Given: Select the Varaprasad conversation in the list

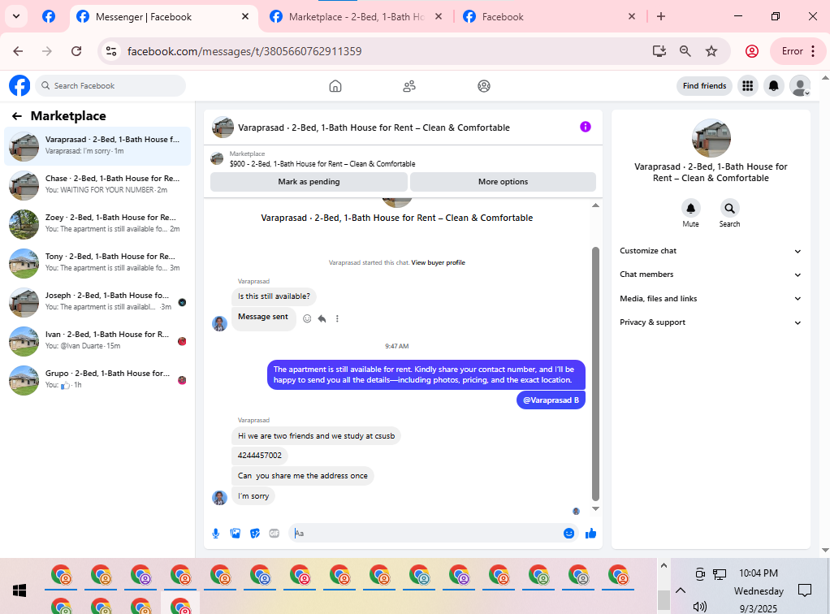Looking at the screenshot, I should click(97, 145).
